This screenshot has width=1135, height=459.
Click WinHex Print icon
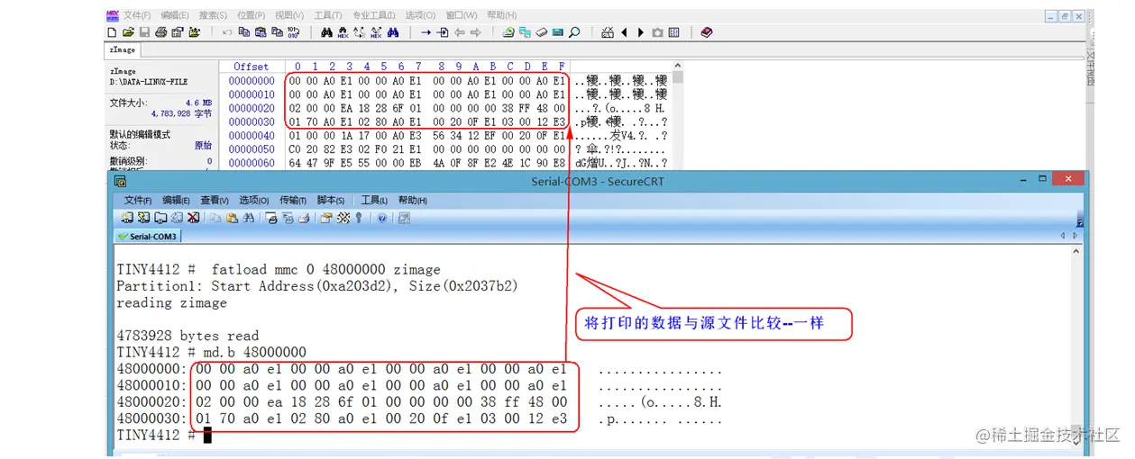(160, 32)
